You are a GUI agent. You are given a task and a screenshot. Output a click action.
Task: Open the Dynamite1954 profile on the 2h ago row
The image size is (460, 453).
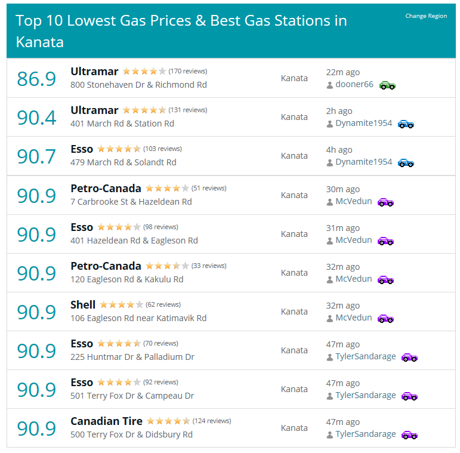coord(364,123)
